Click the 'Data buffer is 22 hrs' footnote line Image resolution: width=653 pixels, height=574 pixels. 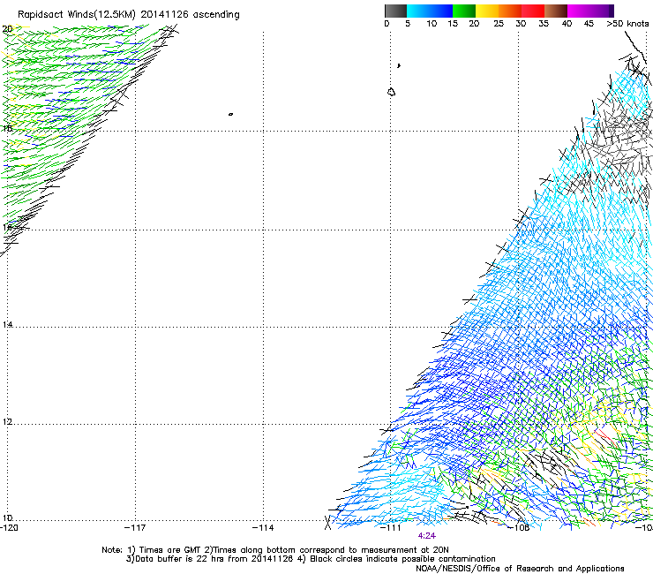pyautogui.click(x=311, y=559)
